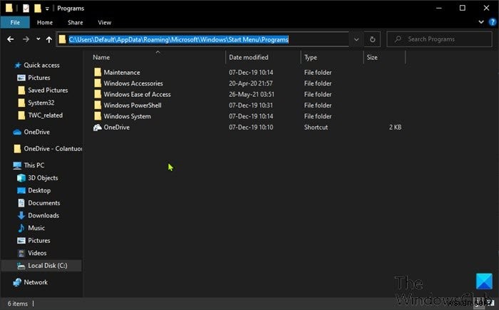The image size is (499, 310).
Task: Sort by the Type column header
Action: click(311, 57)
